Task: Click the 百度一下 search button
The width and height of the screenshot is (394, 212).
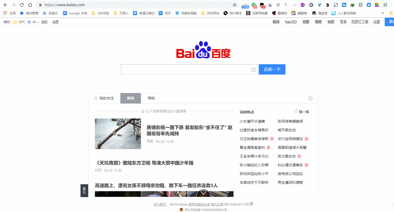Action: pos(272,69)
